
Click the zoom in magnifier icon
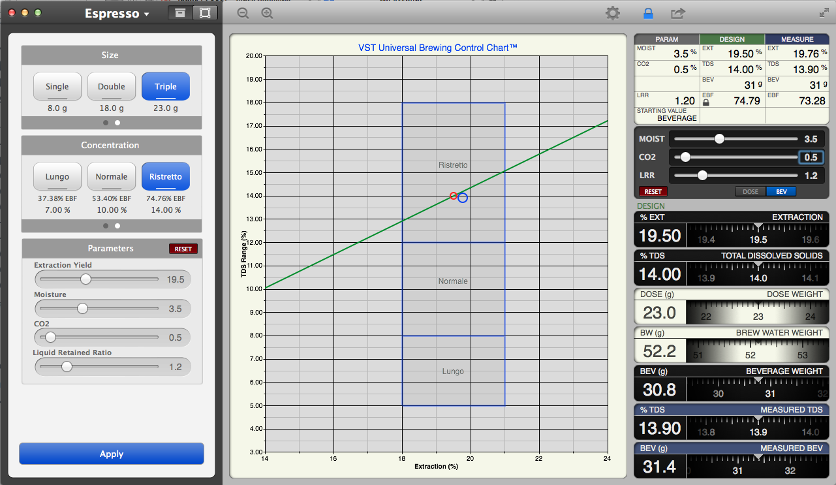tap(267, 13)
